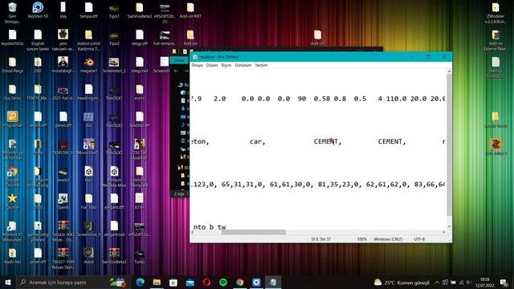This screenshot has height=289, width=514.
Task: Select the handling.m file icon
Action: (x=88, y=92)
